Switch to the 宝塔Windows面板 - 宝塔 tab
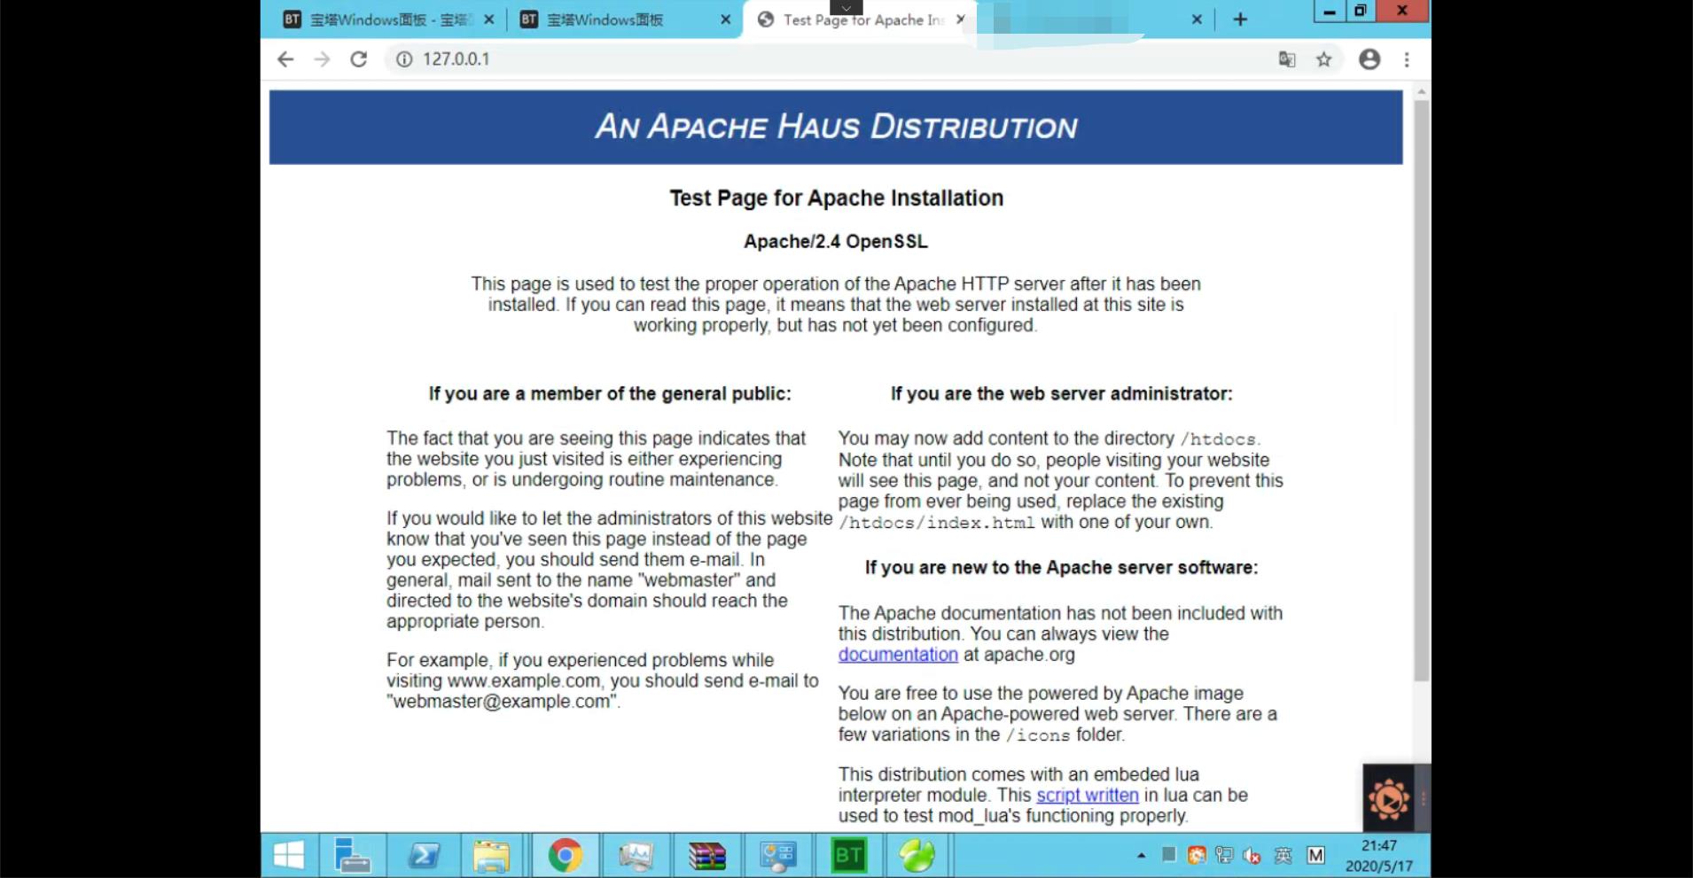1693x878 pixels. coord(386,19)
